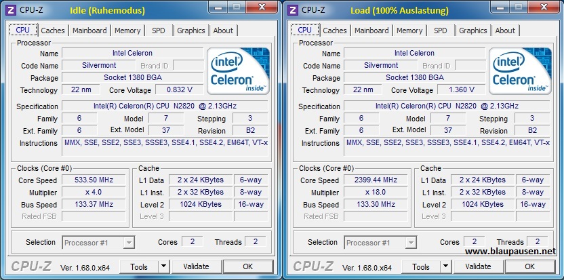Switch to Memory tab in Idle window
This screenshot has width=564, height=280.
tap(127, 31)
